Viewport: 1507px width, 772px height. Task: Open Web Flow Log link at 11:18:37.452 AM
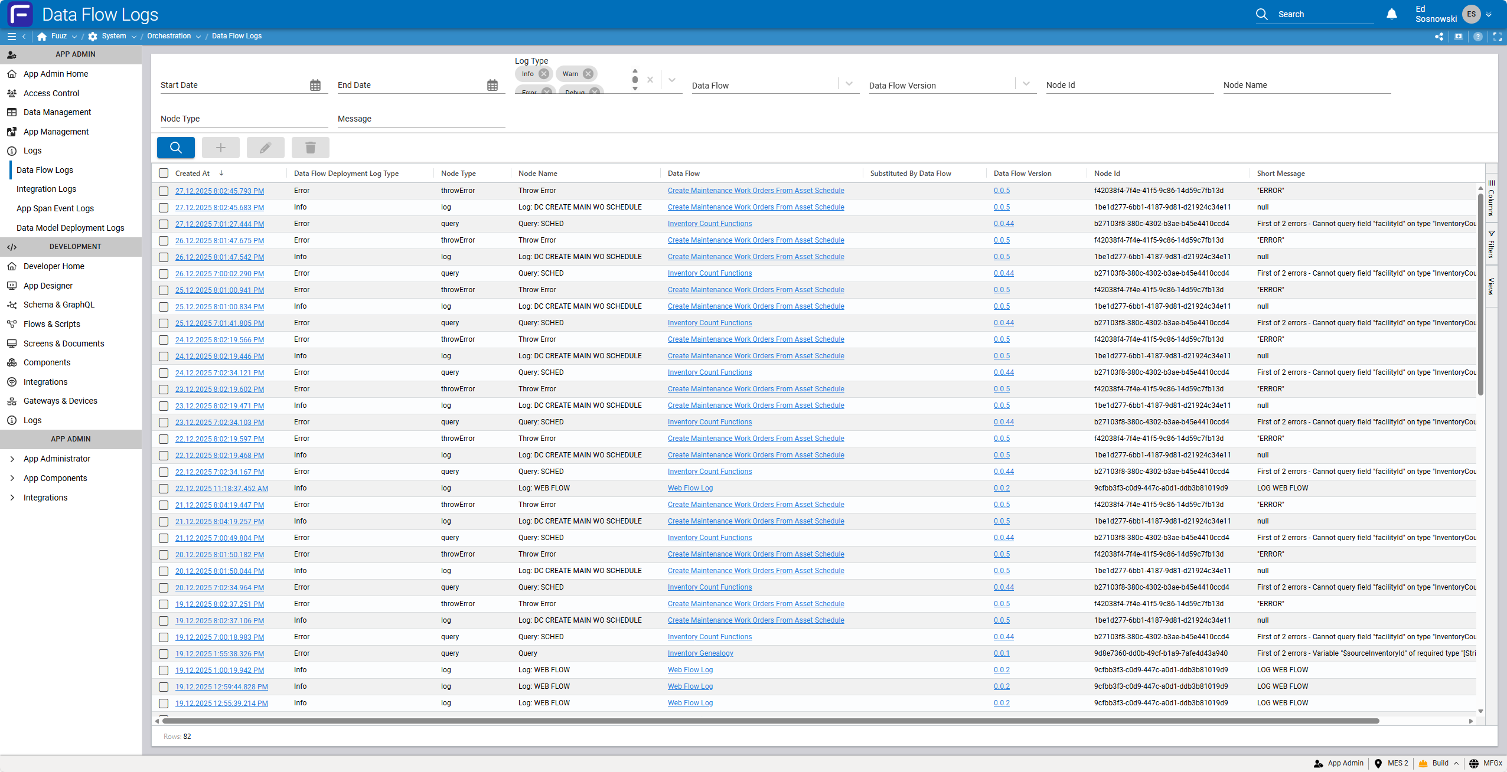coord(690,488)
